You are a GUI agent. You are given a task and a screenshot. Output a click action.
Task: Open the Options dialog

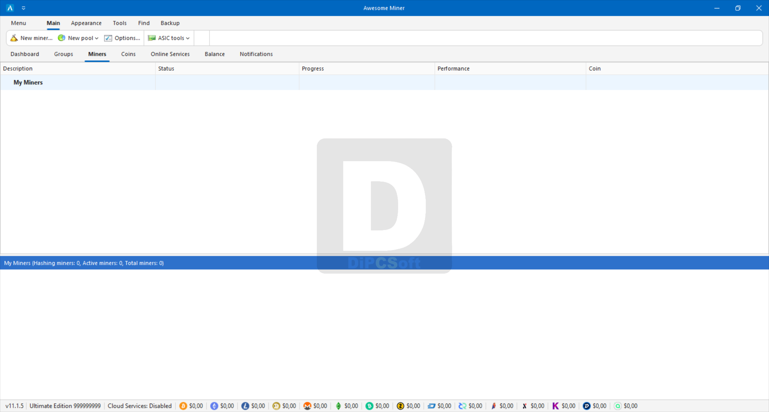coord(122,38)
